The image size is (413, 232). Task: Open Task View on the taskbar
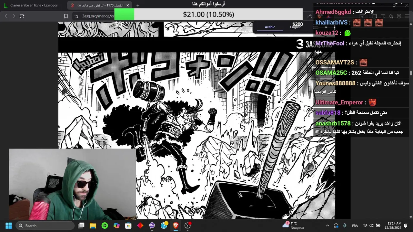coord(81,226)
